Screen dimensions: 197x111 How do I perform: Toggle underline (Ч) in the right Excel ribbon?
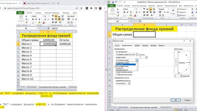click(131, 12)
